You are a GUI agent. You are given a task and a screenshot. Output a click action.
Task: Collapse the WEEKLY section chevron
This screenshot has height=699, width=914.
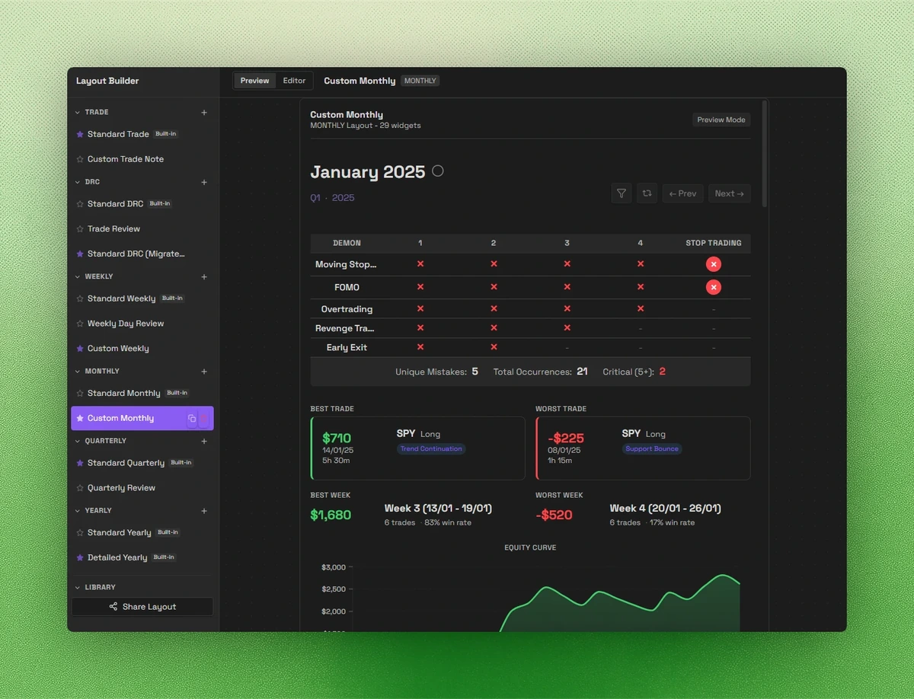coord(77,277)
